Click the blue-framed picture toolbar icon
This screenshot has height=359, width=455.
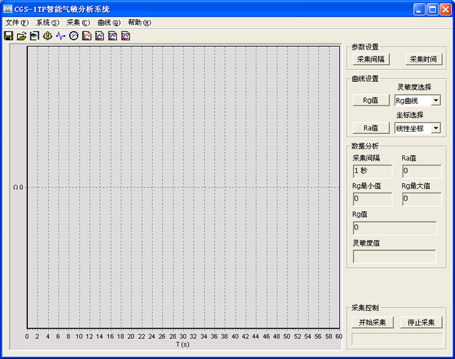pyautogui.click(x=35, y=36)
